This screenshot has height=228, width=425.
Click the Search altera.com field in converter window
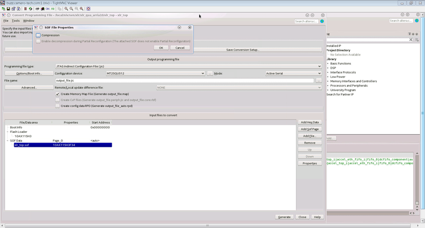click(307, 21)
